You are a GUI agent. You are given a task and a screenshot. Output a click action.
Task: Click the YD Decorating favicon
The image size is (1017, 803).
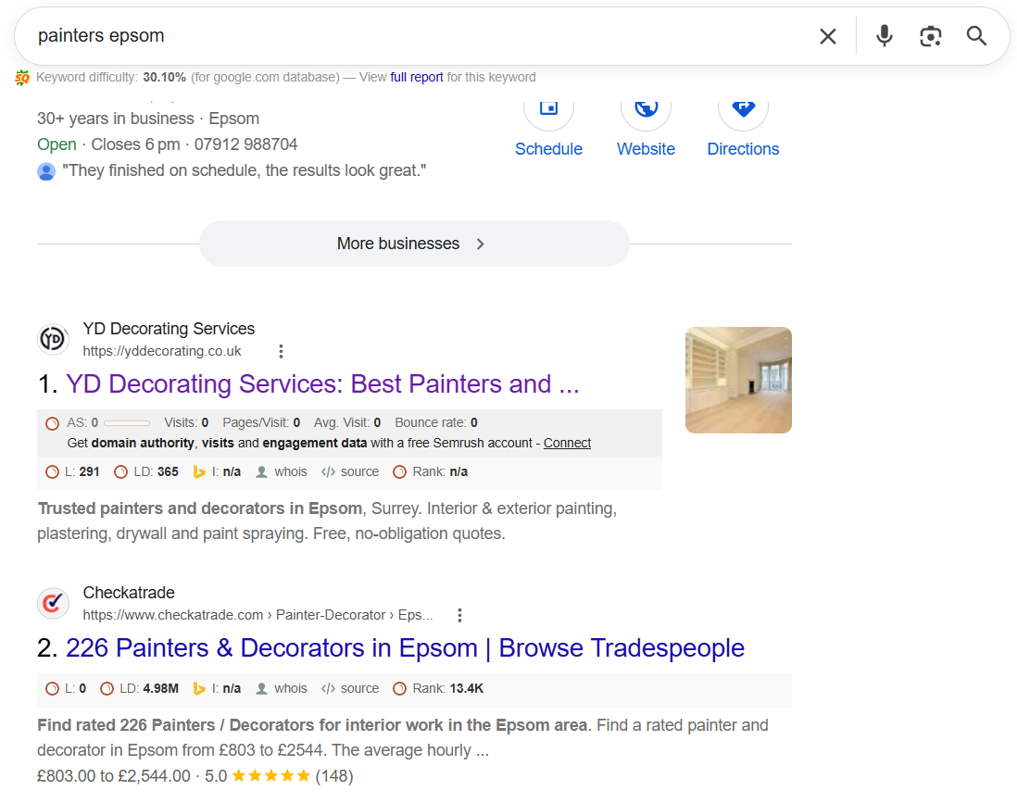[x=53, y=339]
